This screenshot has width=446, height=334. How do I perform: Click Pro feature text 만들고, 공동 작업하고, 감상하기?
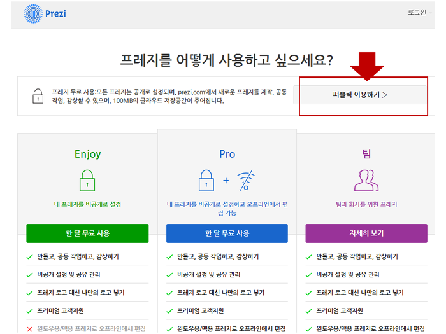(x=218, y=256)
